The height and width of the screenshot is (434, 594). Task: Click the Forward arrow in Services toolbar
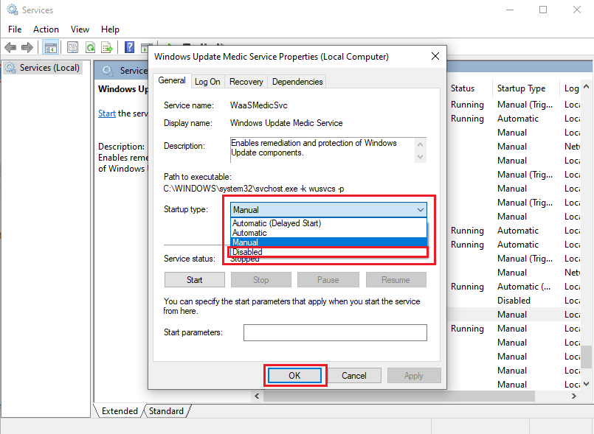(x=27, y=48)
